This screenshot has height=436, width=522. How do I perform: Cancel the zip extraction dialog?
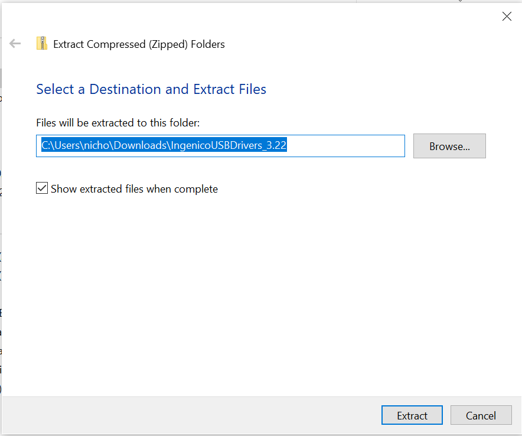coord(481,415)
